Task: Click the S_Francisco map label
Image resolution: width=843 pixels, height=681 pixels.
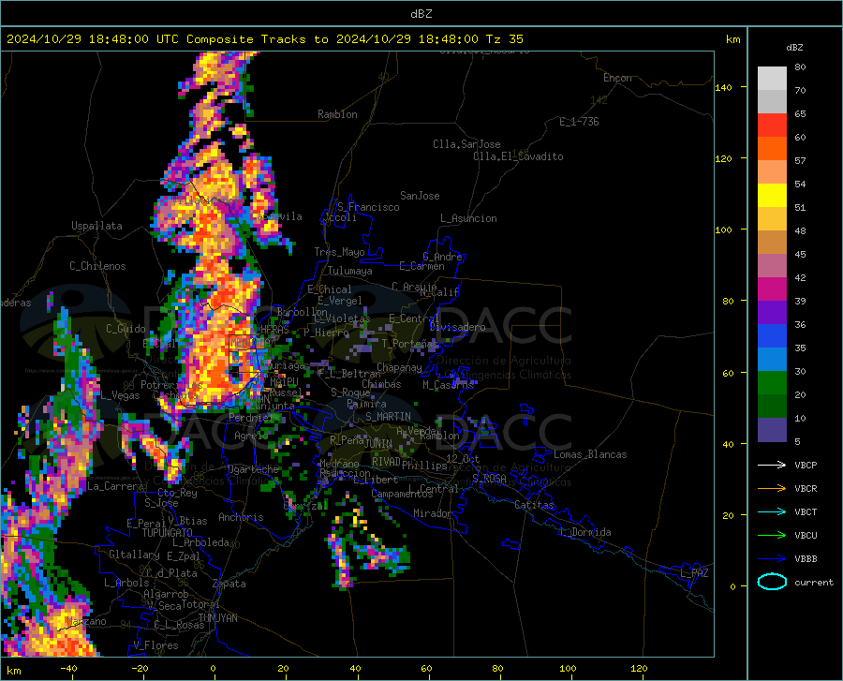Action: [368, 207]
